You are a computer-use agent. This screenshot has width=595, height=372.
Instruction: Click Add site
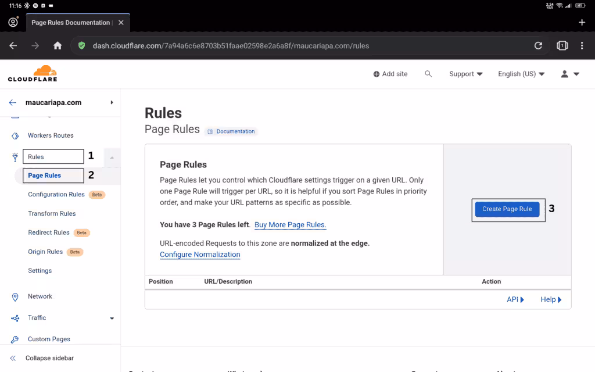390,74
